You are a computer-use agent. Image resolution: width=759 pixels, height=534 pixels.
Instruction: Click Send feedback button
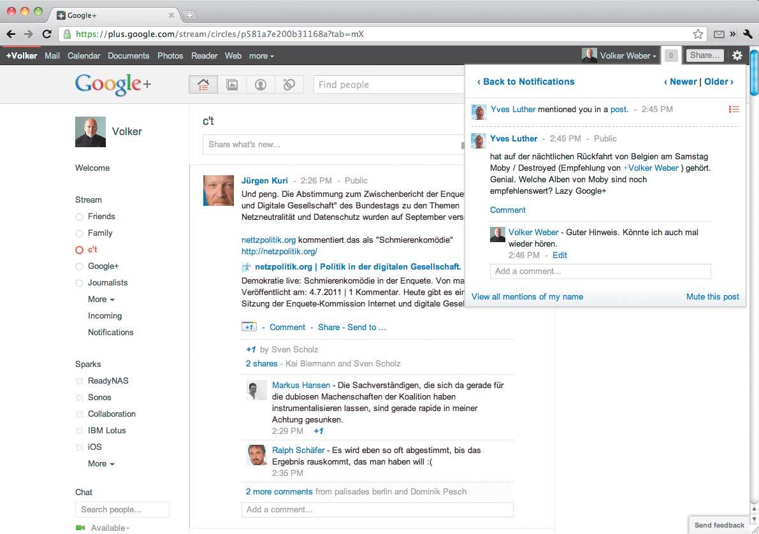coord(719,525)
